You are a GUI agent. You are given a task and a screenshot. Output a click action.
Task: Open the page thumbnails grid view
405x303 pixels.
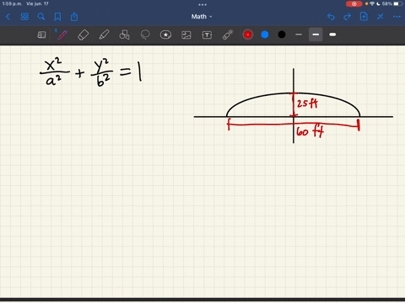[x=24, y=17]
